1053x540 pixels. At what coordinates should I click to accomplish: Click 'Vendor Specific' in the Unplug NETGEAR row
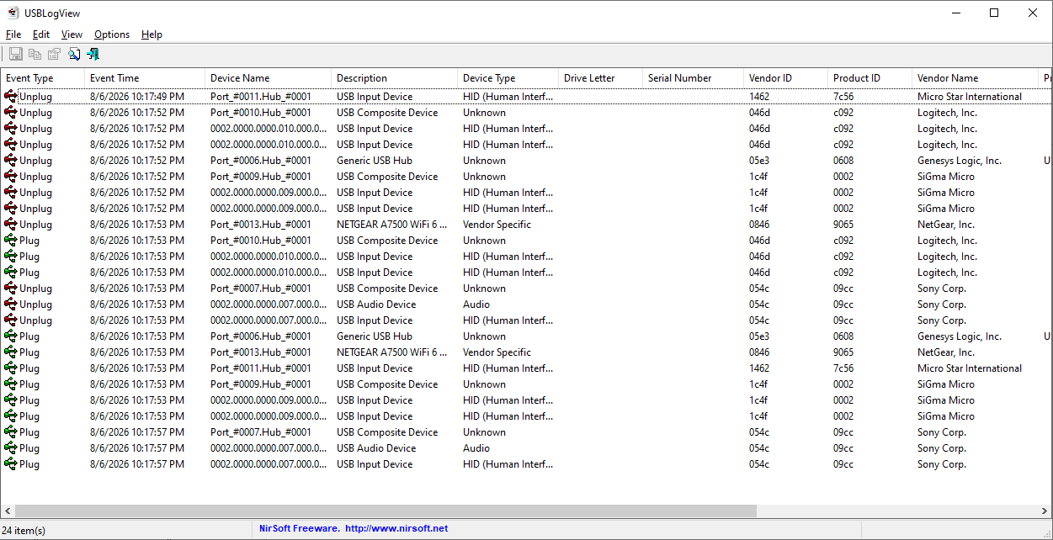click(x=497, y=225)
